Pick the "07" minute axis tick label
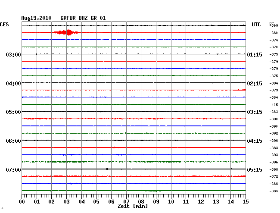The width and height of the screenshot is (280, 213). [x=126, y=202]
